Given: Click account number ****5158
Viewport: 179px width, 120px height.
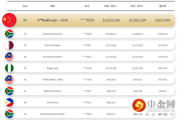Looking at the screenshot, I should pos(87,68).
